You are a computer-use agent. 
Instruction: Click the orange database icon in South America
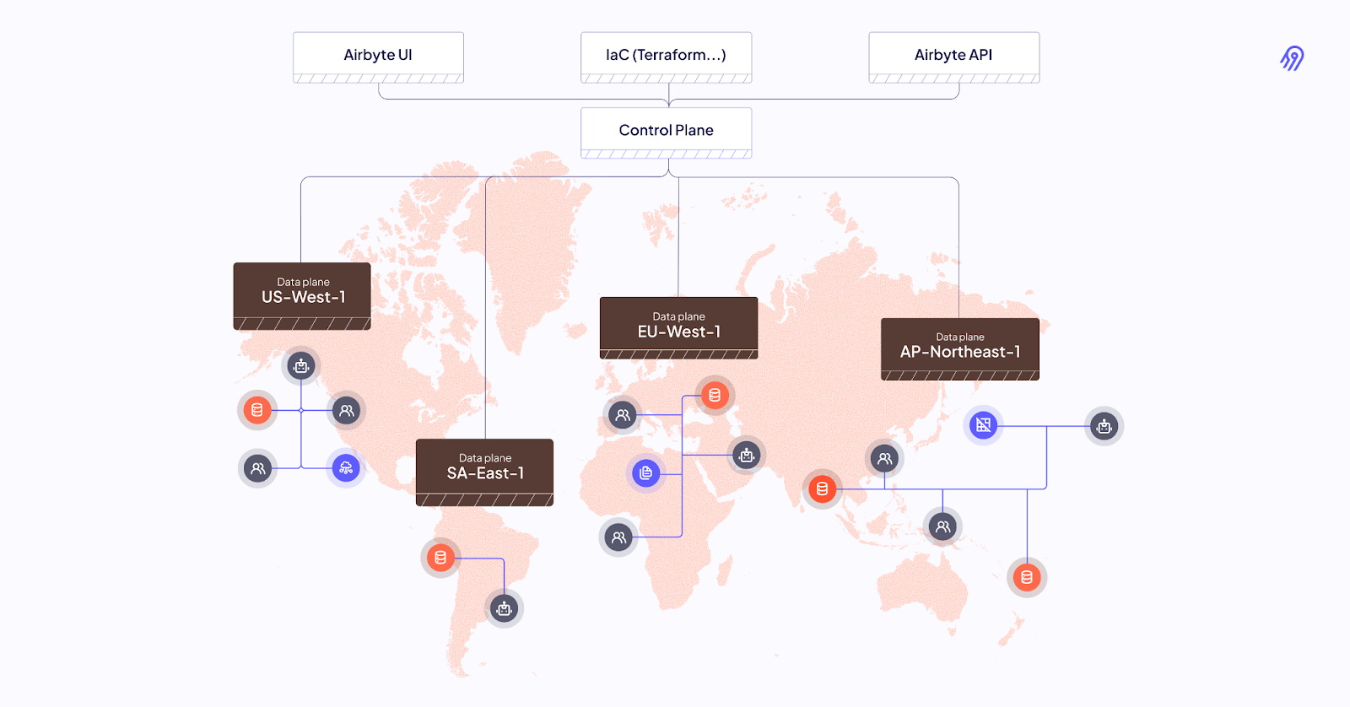click(x=440, y=558)
